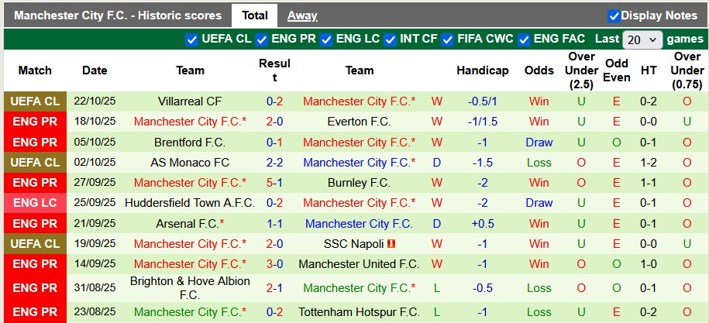The width and height of the screenshot is (709, 323).
Task: Click the AS Monaco FC team link
Action: pyautogui.click(x=190, y=163)
